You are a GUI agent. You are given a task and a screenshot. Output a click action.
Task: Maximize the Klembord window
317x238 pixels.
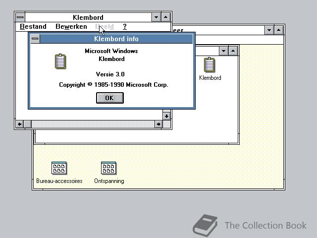[166, 17]
